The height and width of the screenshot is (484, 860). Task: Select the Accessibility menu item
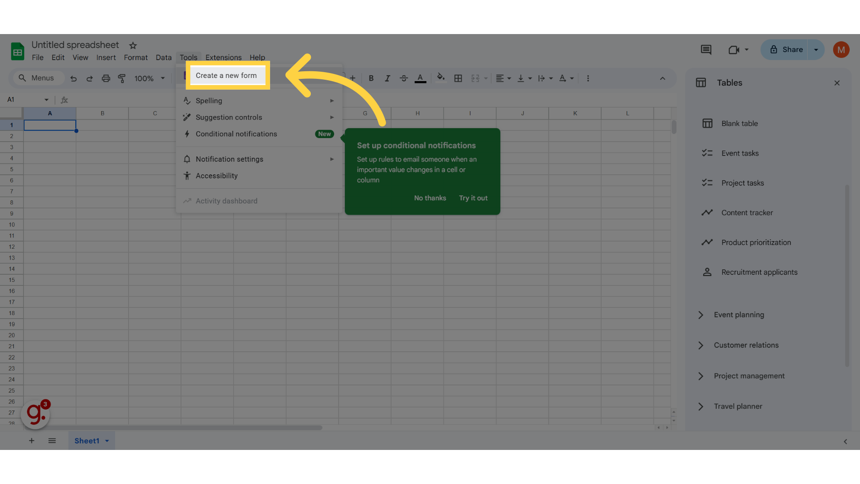coord(259,176)
